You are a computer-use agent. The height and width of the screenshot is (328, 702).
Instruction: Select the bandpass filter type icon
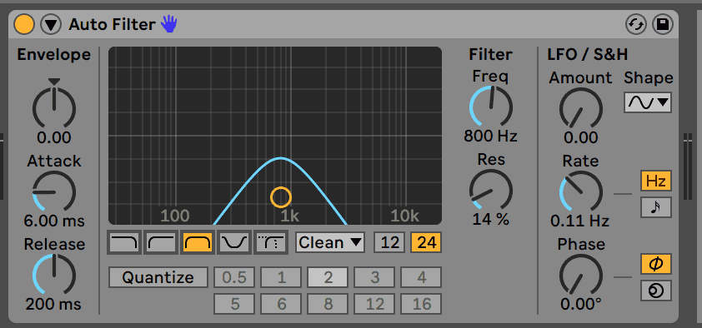198,242
